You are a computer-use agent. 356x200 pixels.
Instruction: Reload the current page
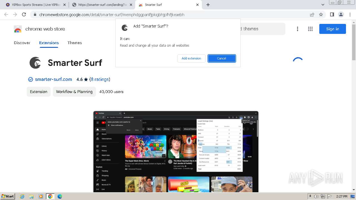24,14
